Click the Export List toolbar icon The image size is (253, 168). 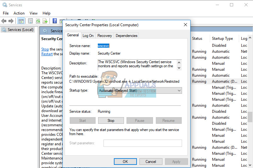coord(45,21)
